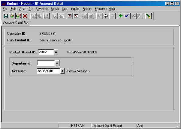
Task: Click into the empty Department field
Action: [x=46, y=63]
